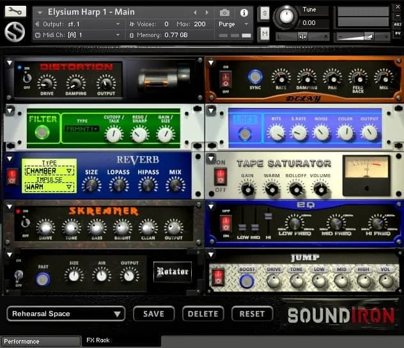This screenshot has width=404, height=348.
Task: Show the instrument info icon
Action: click(x=244, y=13)
